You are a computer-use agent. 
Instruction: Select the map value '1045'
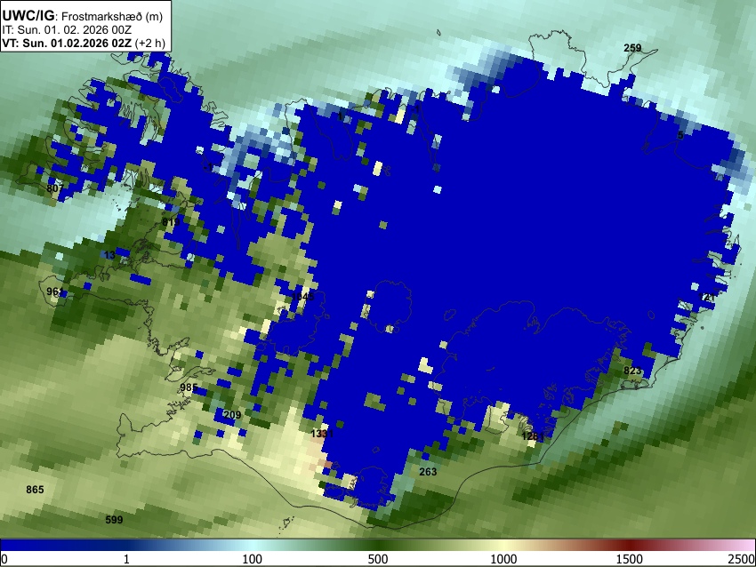coord(302,296)
